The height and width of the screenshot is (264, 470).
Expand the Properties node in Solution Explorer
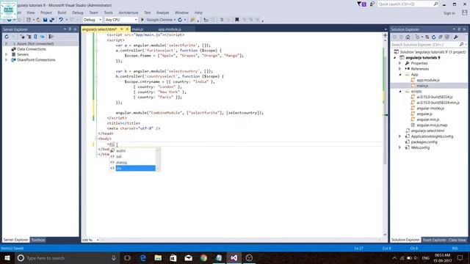(x=399, y=63)
